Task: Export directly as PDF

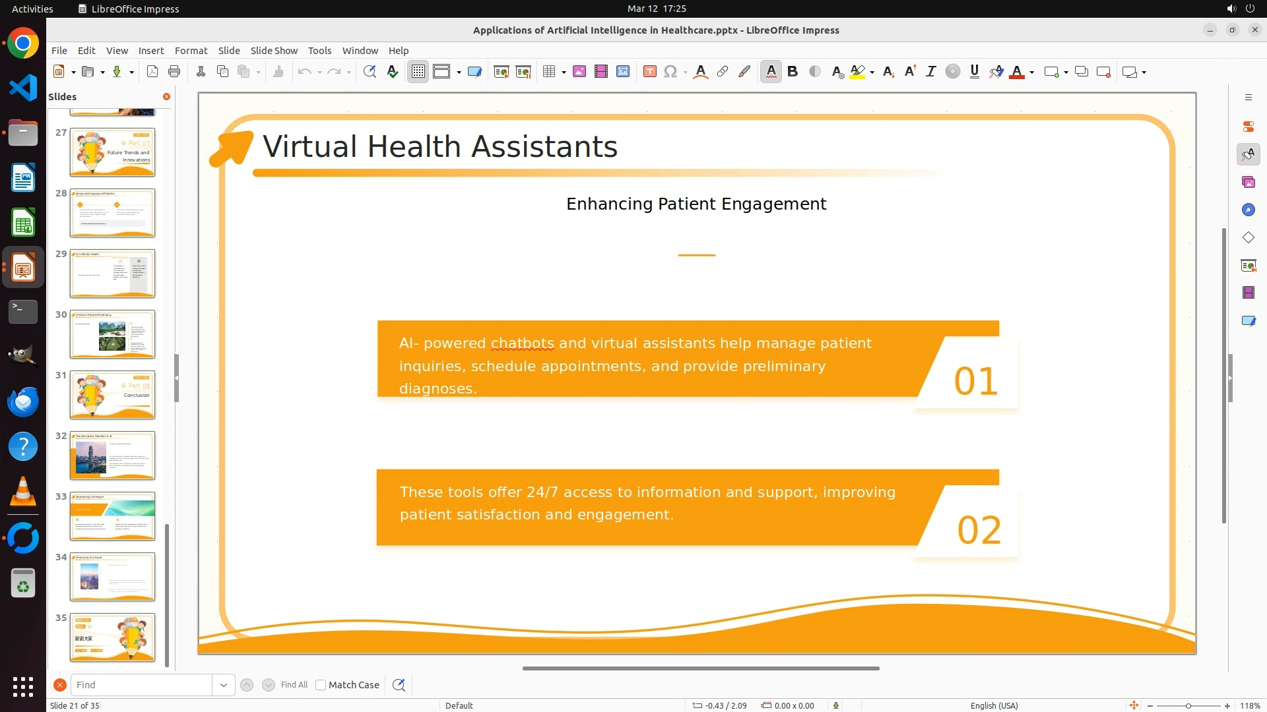Action: point(152,72)
